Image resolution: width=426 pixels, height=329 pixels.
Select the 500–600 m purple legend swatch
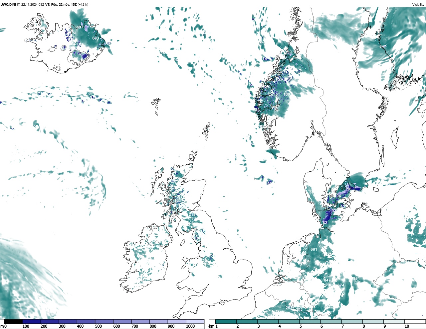[x=104, y=321]
